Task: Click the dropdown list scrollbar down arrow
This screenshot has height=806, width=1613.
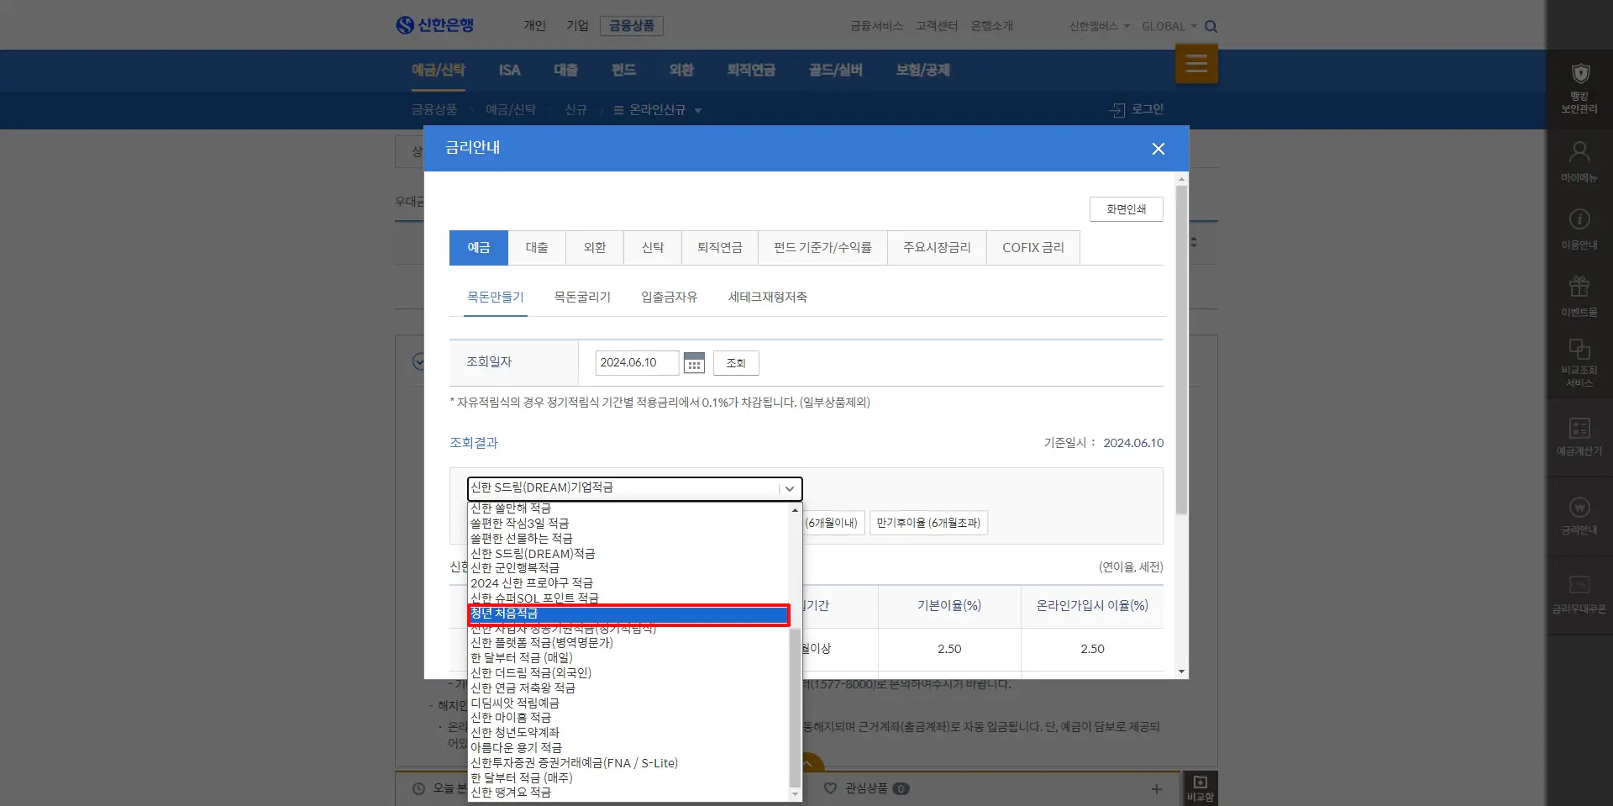Action: (795, 793)
